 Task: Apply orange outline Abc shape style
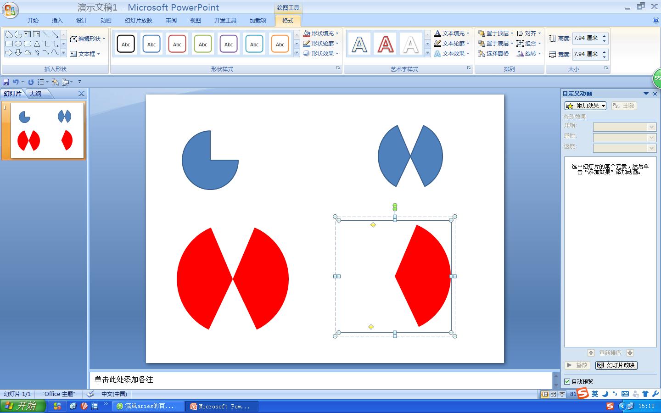tap(280, 44)
